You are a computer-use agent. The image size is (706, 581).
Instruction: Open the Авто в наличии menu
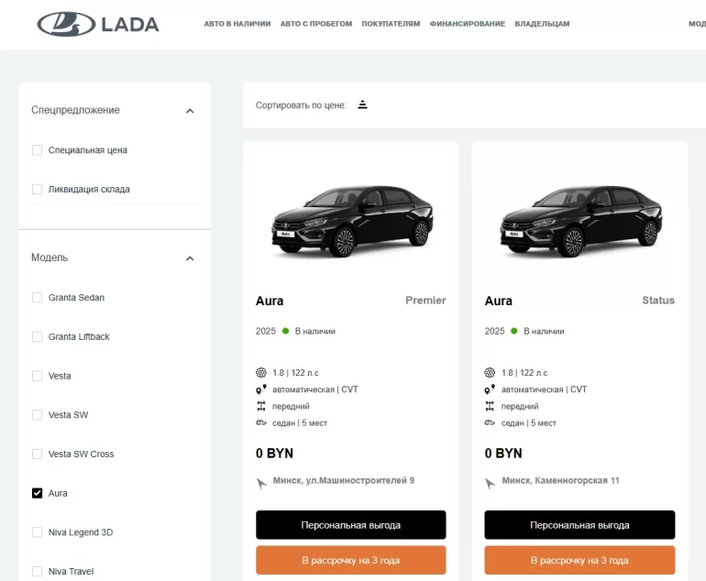point(237,24)
